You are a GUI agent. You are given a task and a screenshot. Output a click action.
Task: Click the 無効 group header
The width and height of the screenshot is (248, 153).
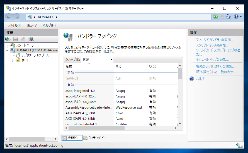coord(70,73)
